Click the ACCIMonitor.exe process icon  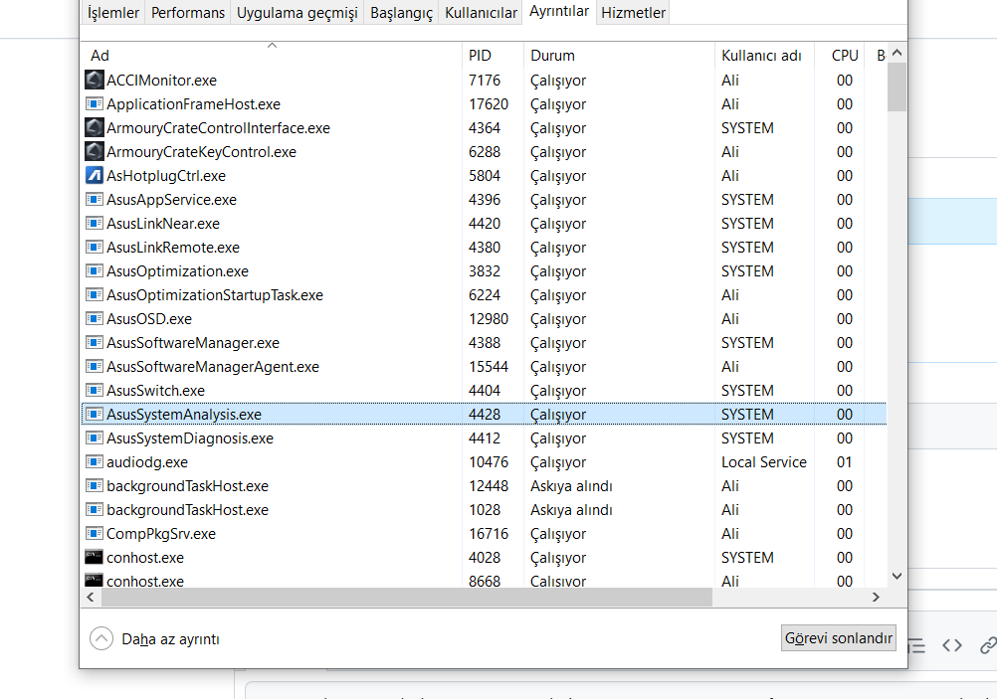pyautogui.click(x=95, y=80)
